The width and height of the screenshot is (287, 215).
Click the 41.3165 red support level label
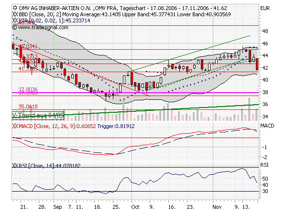click(28, 69)
